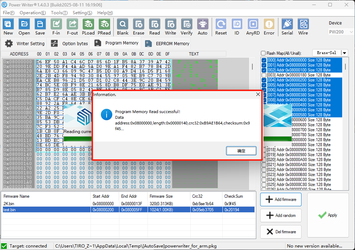Screen dimensions: 355x250
Task: Click the AutoSave pkg path in status bar
Action: pyautogui.click(x=136, y=246)
